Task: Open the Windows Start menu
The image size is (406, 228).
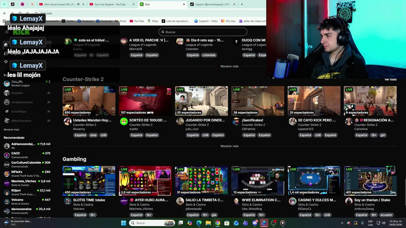Action: click(x=123, y=223)
